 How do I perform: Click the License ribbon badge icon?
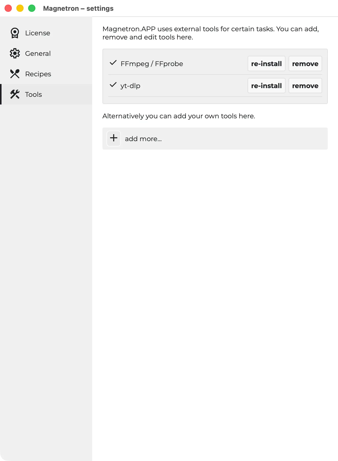pyautogui.click(x=15, y=33)
